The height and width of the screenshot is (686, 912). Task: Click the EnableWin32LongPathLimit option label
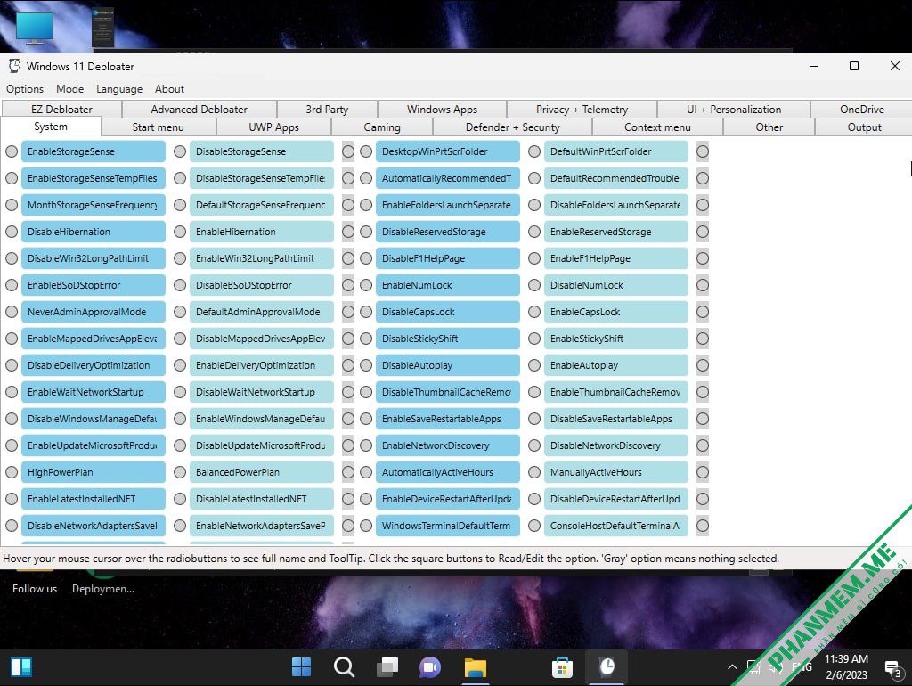(261, 259)
